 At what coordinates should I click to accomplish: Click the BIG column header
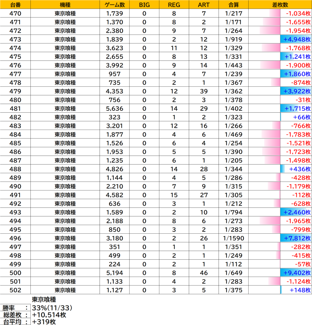(x=144, y=5)
